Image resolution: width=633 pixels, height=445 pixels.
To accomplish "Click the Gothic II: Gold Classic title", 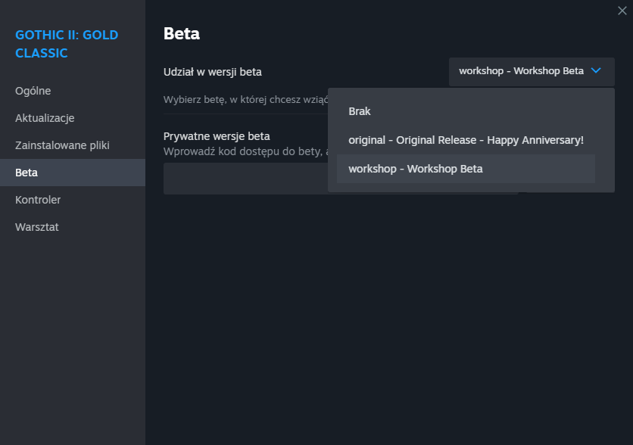I will tap(67, 44).
